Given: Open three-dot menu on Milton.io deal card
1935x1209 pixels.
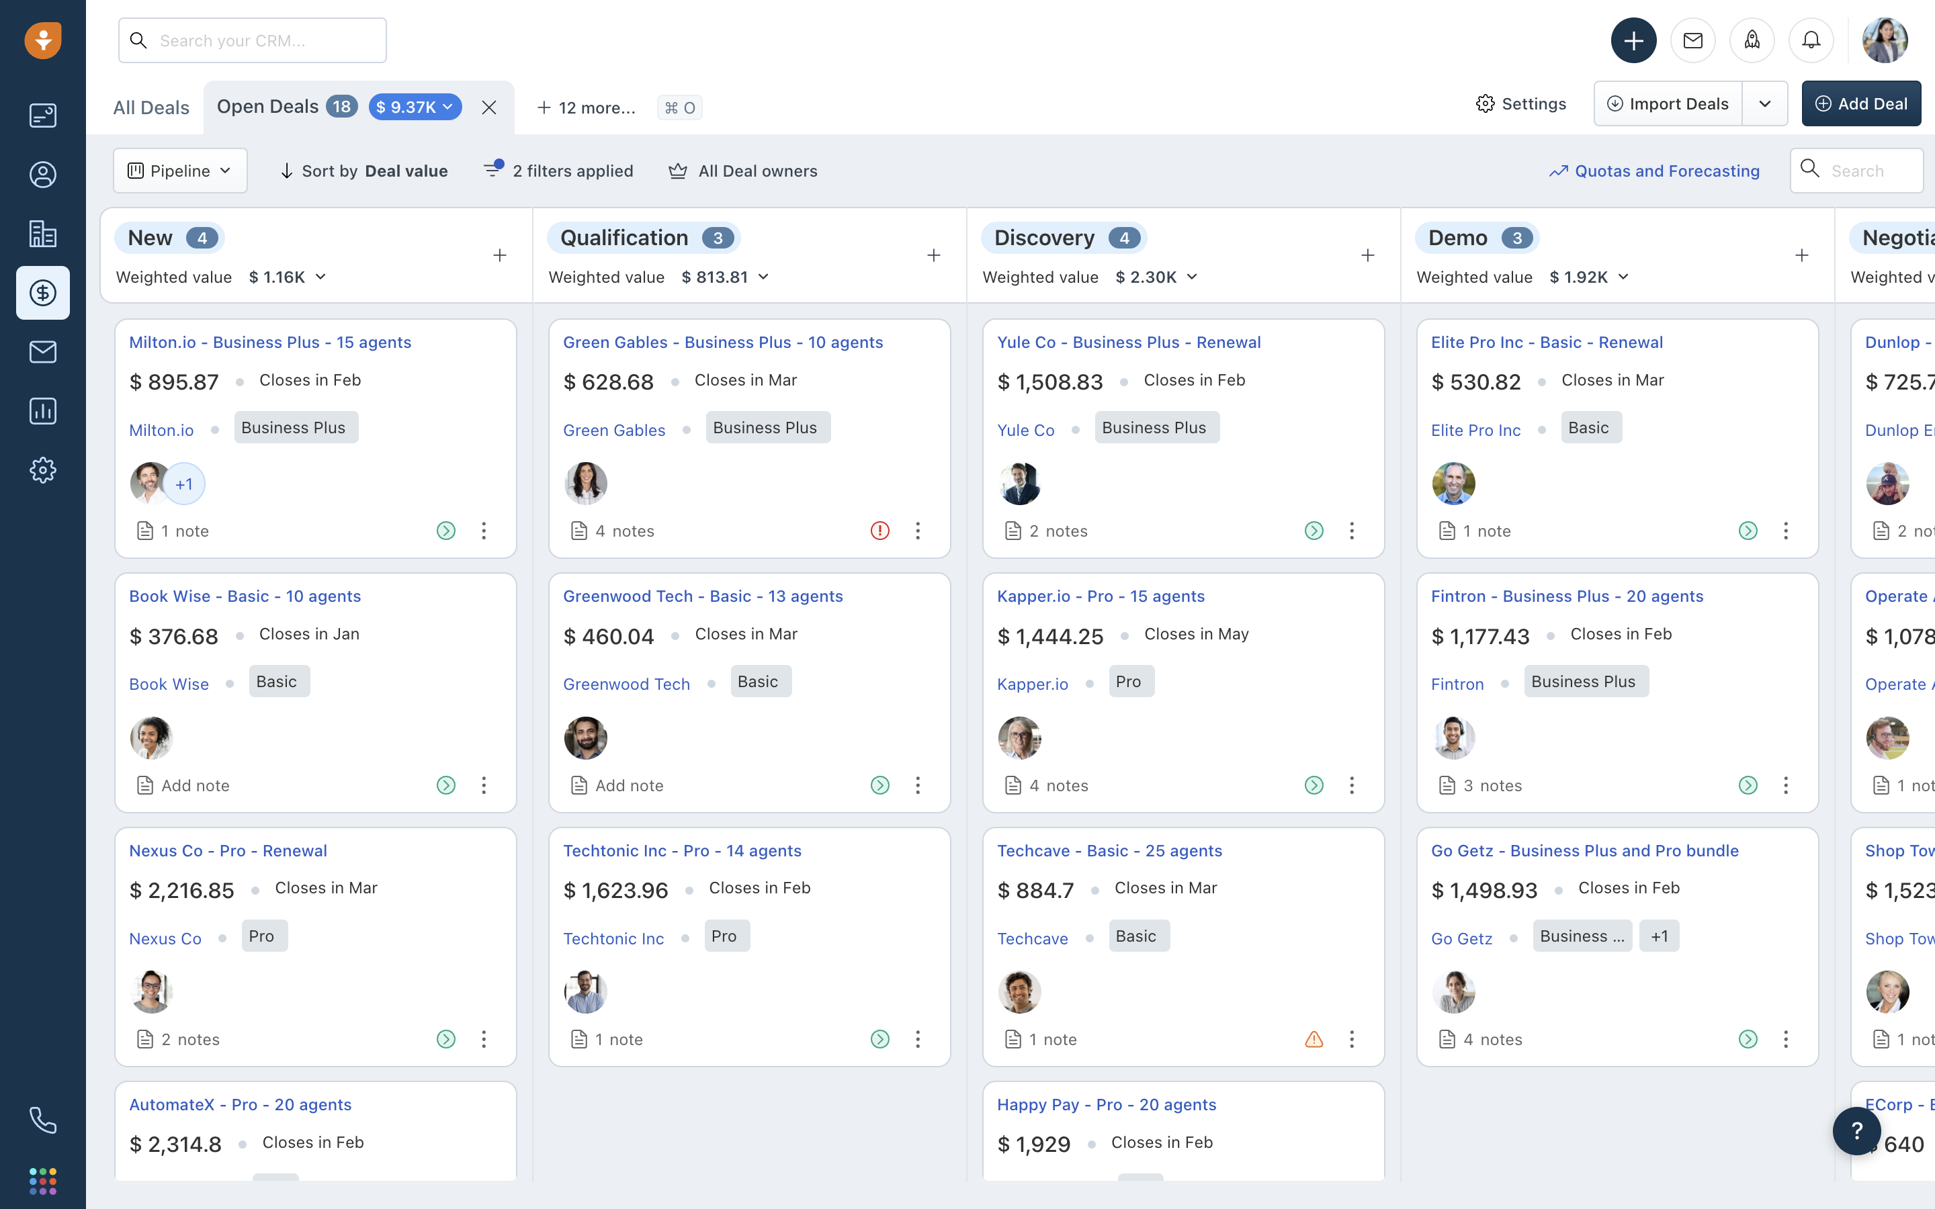Looking at the screenshot, I should (484, 530).
